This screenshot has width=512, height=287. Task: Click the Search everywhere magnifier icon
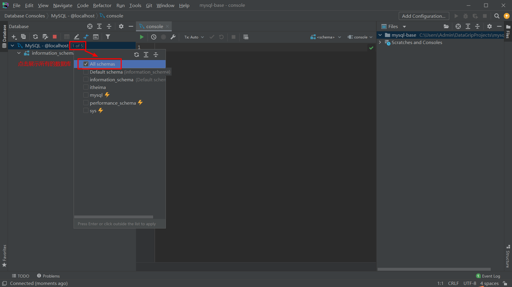497,16
